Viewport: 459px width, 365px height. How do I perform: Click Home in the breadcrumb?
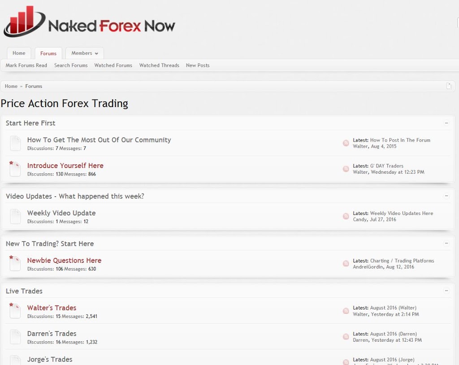pyautogui.click(x=11, y=86)
